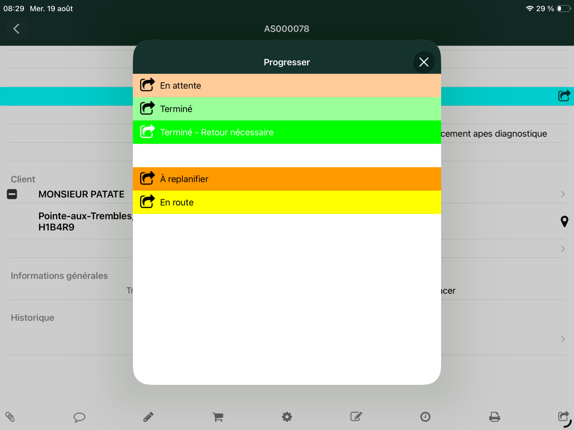Expand the Historique row chevron
Screen dimensions: 574x430
pyautogui.click(x=563, y=339)
